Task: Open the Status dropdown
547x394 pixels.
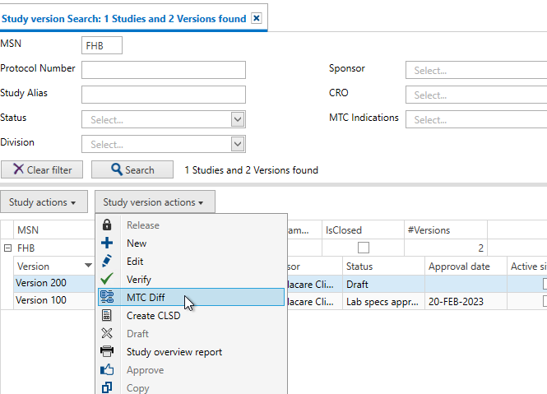Action: click(238, 120)
